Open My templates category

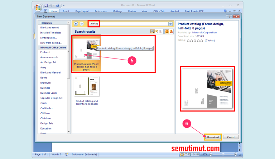(x=48, y=38)
